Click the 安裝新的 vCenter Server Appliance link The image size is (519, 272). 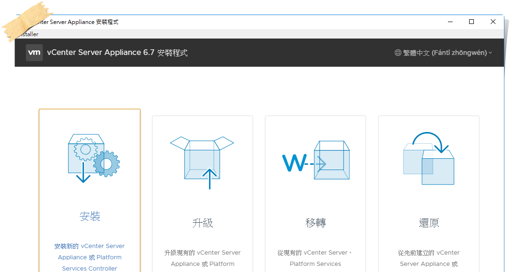tap(89, 246)
